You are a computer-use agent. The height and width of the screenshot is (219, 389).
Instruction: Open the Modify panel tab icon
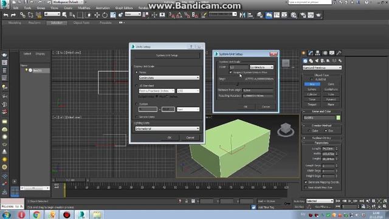[x=311, y=53]
